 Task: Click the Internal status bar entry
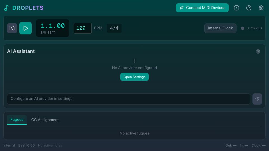(x=9, y=145)
